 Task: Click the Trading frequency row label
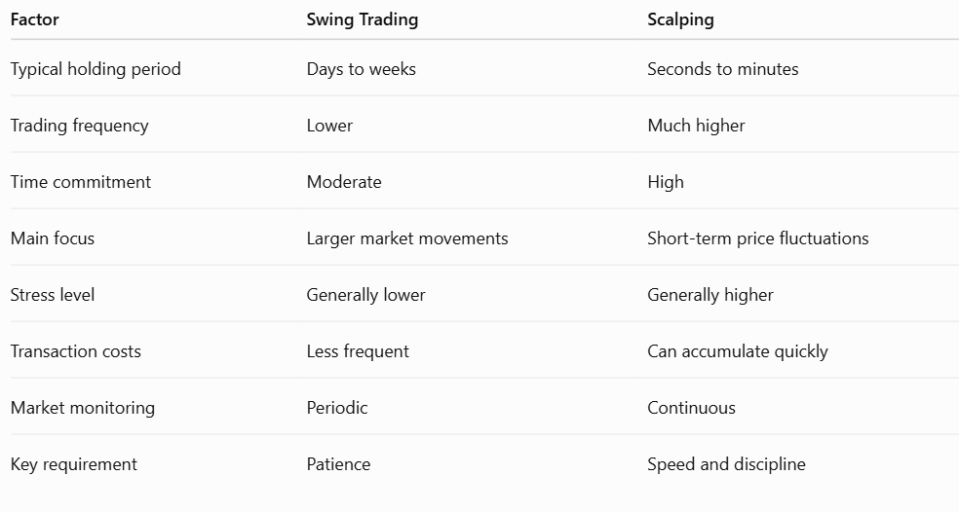point(80,126)
